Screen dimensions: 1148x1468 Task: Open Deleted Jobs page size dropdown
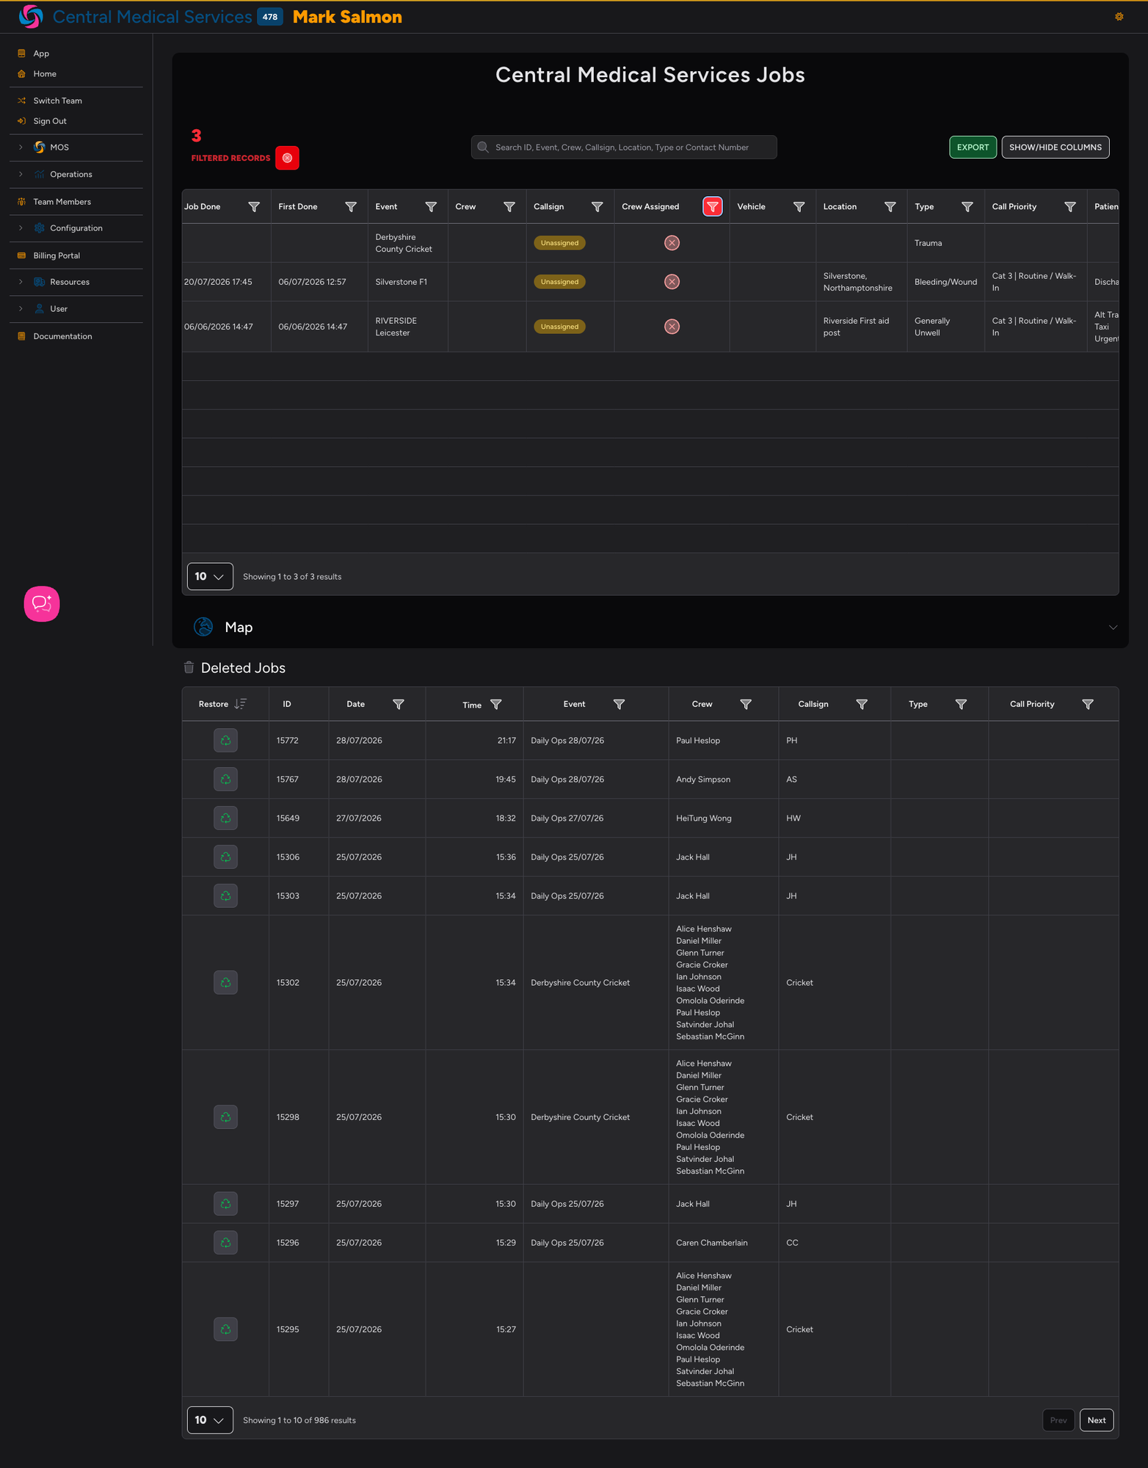tap(210, 1420)
